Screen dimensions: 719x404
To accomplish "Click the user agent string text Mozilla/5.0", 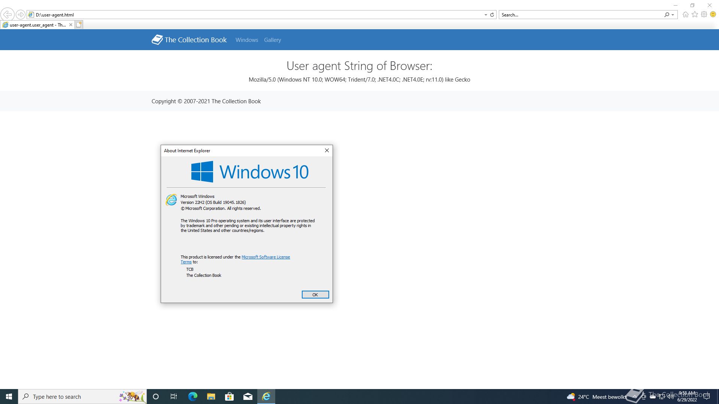I will click(359, 80).
